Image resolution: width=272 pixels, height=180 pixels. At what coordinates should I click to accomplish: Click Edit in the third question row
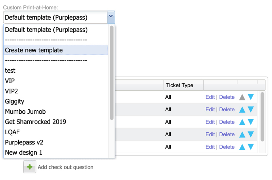pyautogui.click(x=210, y=122)
